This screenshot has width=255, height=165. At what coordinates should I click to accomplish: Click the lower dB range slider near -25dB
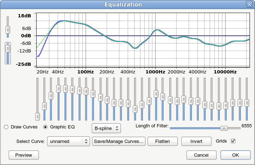[8, 49]
